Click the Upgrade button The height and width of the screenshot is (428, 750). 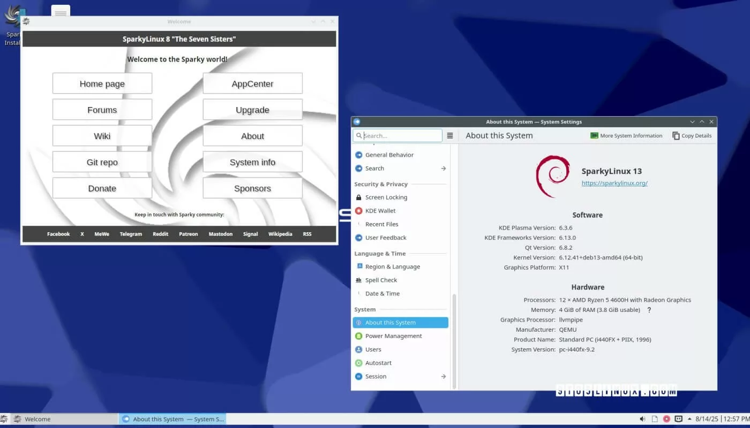(252, 110)
